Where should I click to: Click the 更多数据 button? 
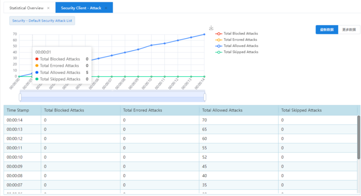pyautogui.click(x=349, y=30)
